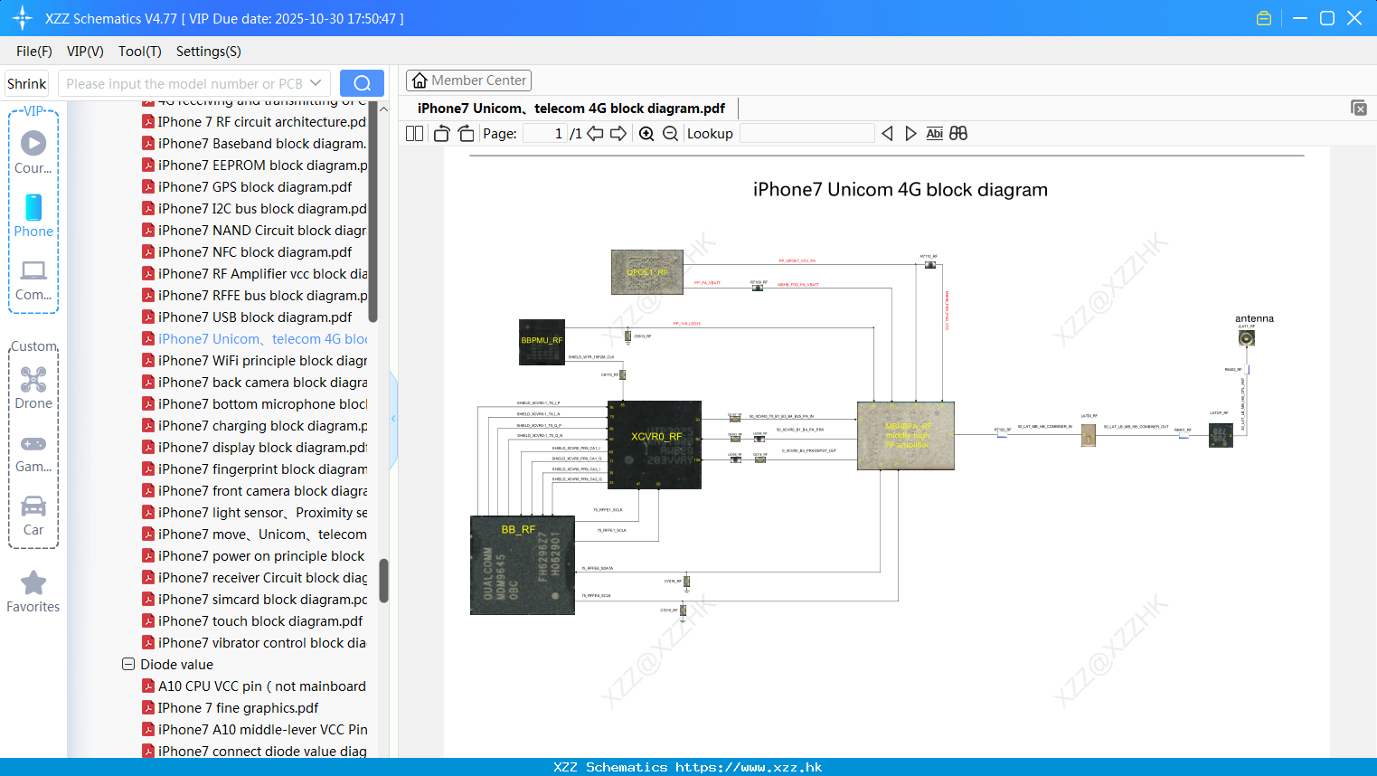Select the iPhone7 Unicom telecom 4G tab

[571, 109]
